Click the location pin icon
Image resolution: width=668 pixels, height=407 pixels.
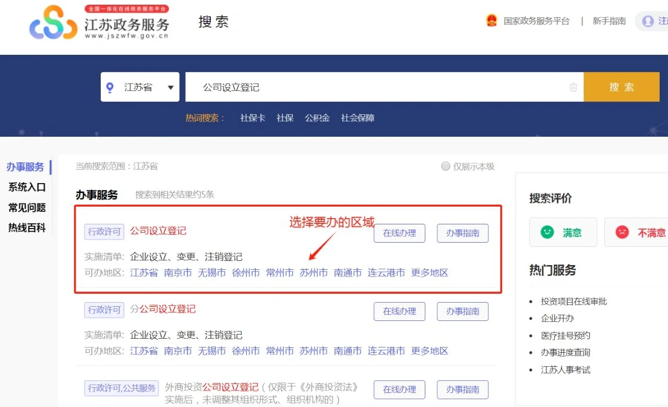pos(110,88)
